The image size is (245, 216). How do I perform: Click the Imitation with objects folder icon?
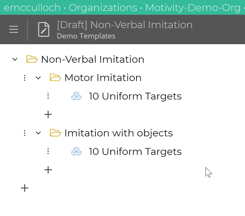click(x=55, y=133)
